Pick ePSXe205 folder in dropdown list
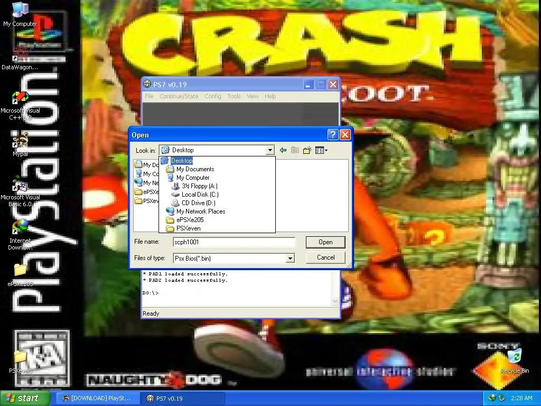This screenshot has width=541, height=406. 190,220
